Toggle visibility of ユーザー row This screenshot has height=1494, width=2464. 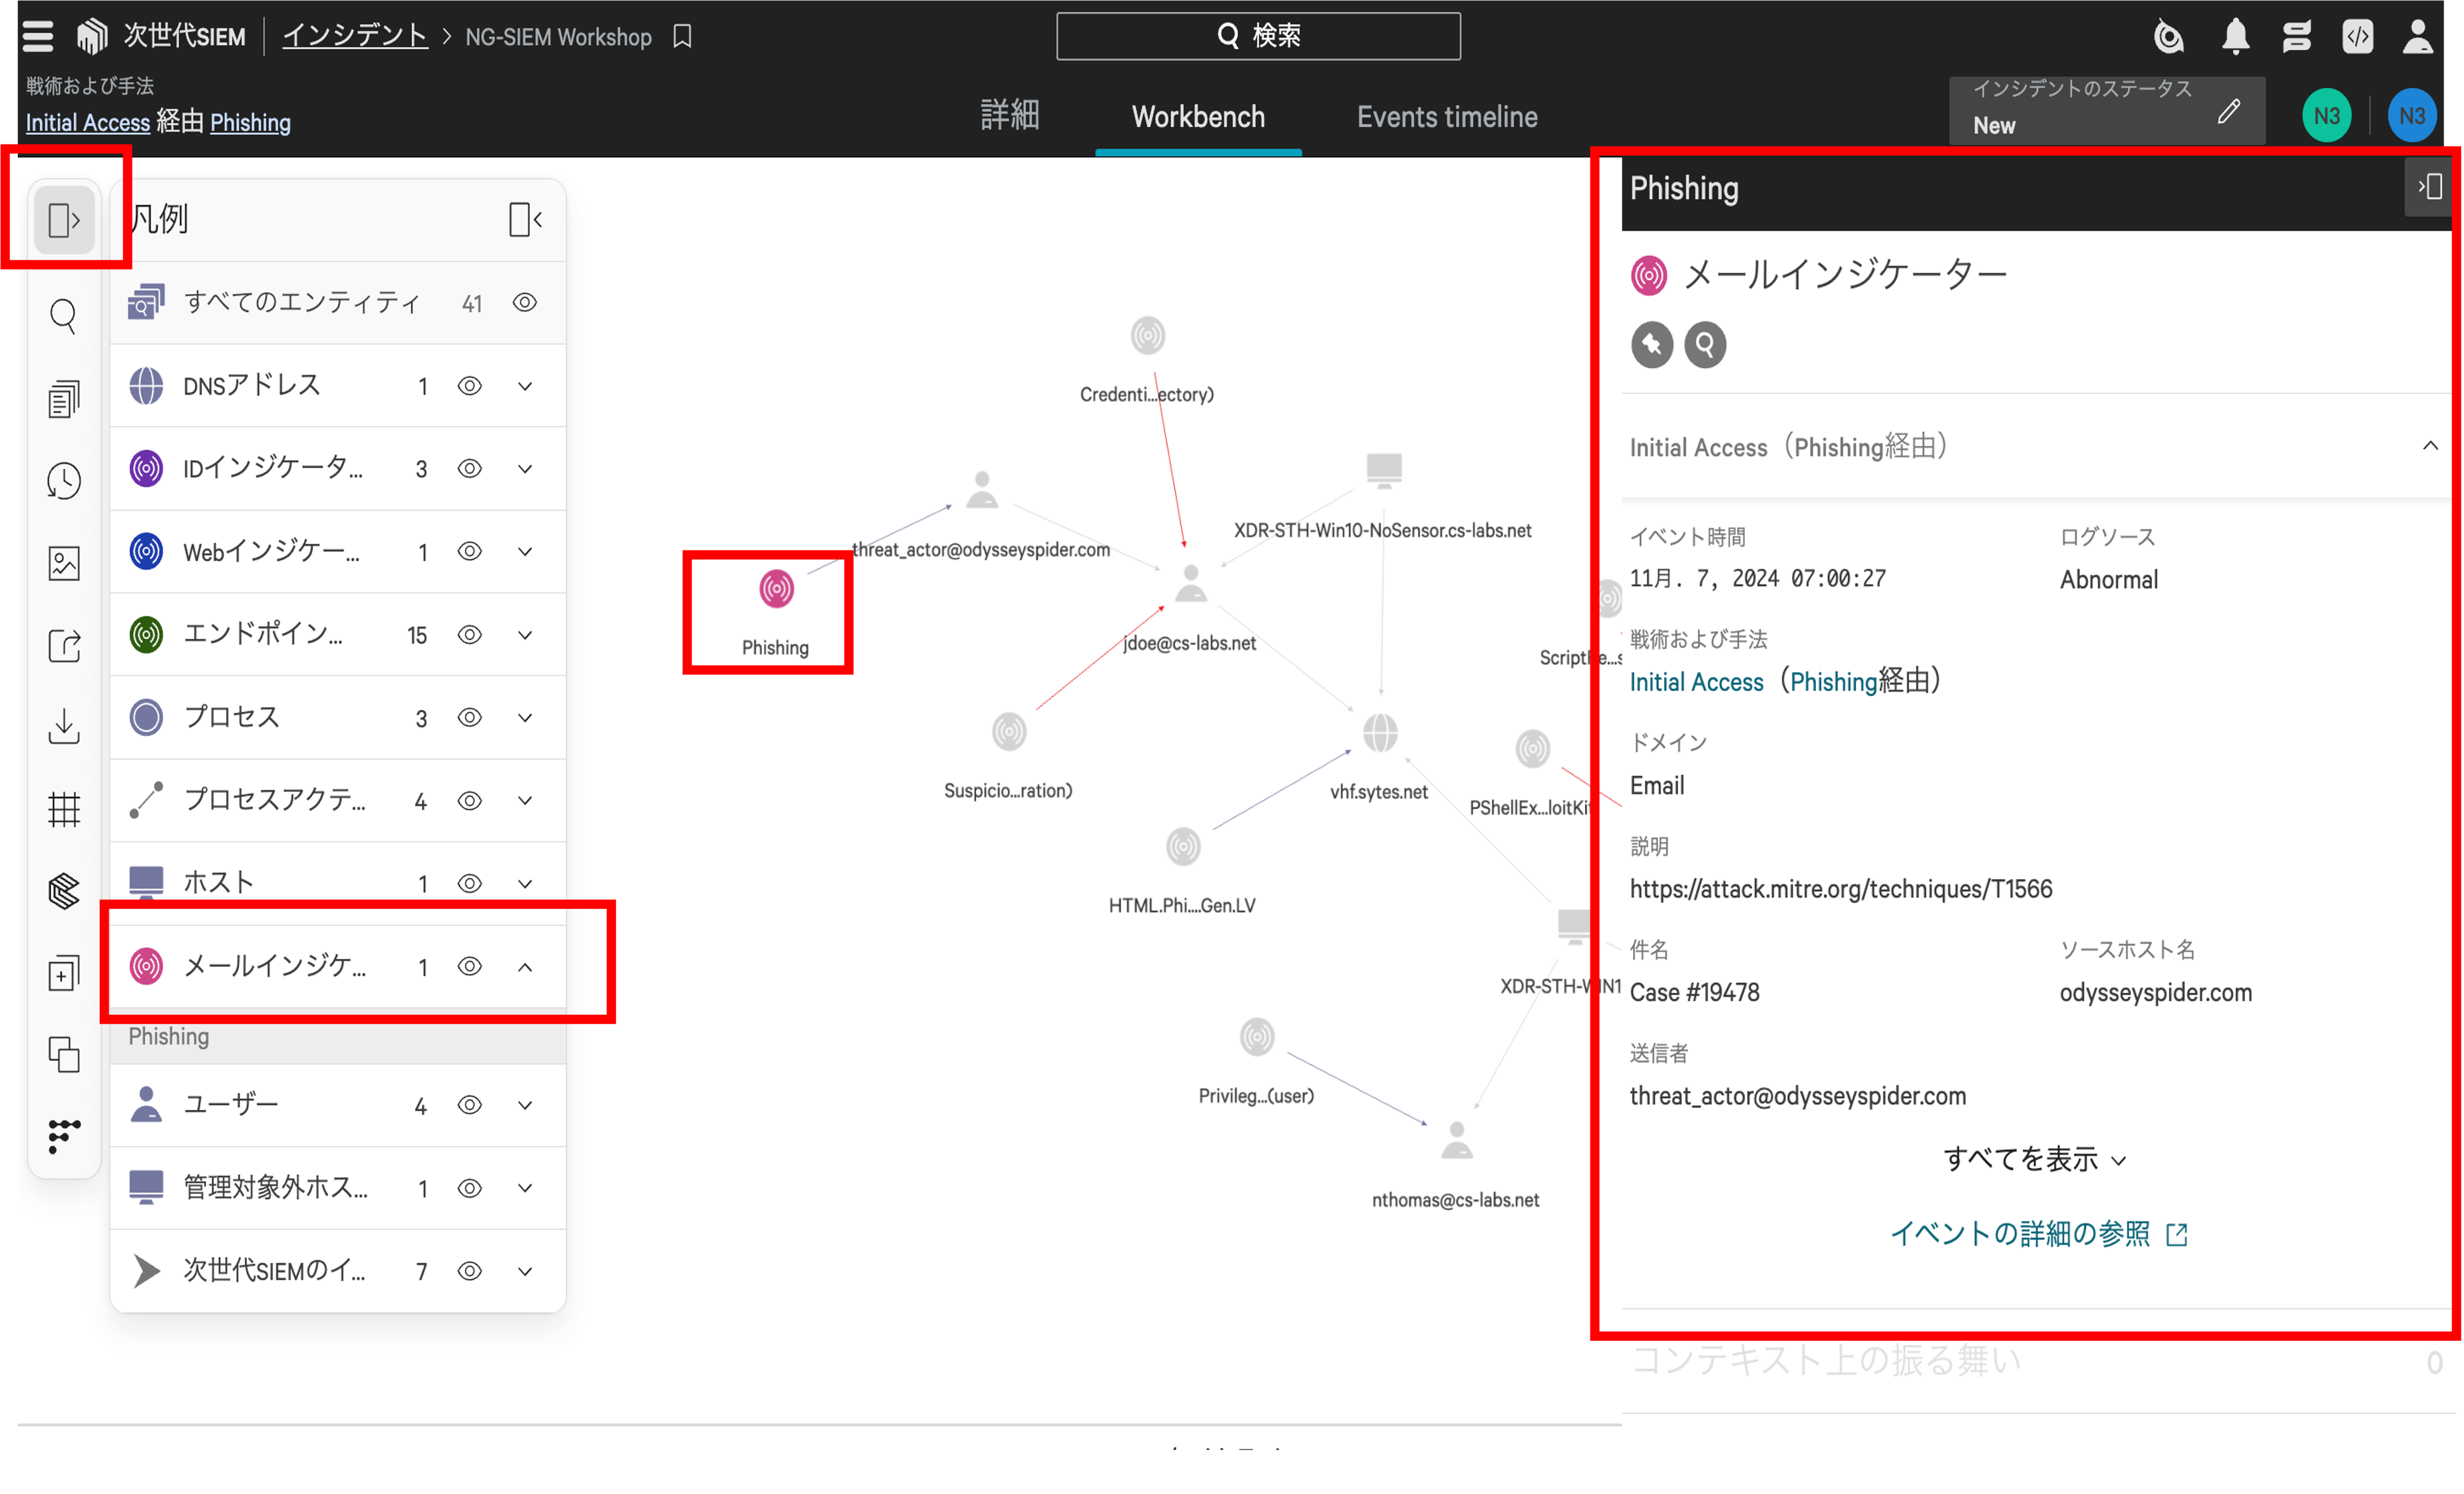(470, 1105)
